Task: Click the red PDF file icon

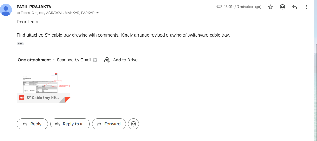Action: click(x=22, y=98)
